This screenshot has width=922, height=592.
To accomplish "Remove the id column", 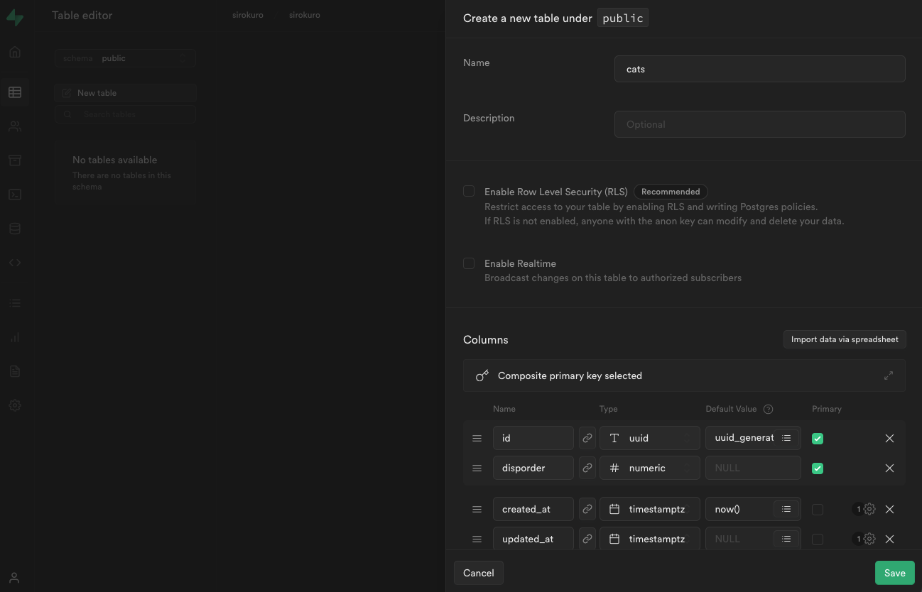I will pos(889,438).
